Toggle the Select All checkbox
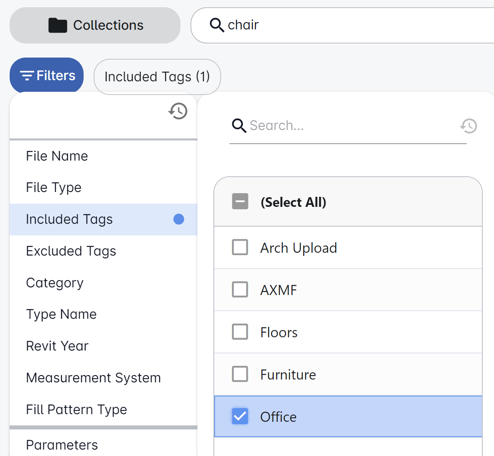 240,202
